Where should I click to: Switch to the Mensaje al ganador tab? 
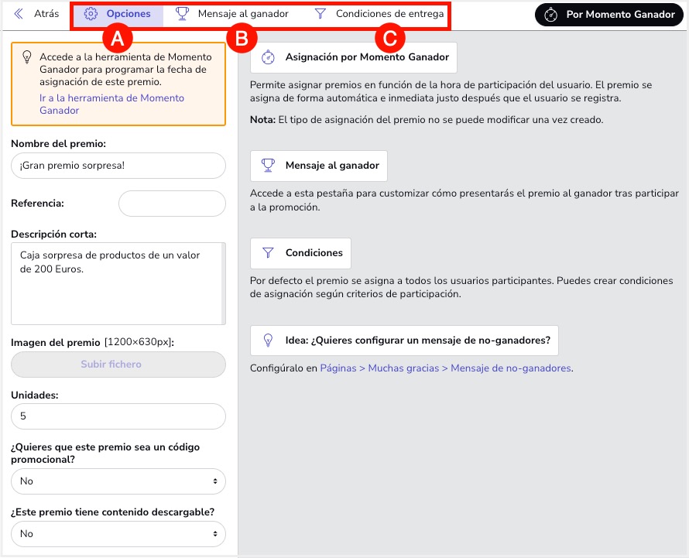click(242, 14)
